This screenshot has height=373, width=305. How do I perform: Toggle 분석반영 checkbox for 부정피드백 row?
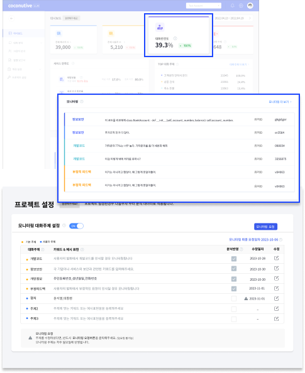234,289
